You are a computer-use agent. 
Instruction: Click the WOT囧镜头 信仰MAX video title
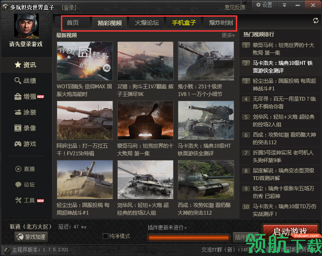point(84,90)
